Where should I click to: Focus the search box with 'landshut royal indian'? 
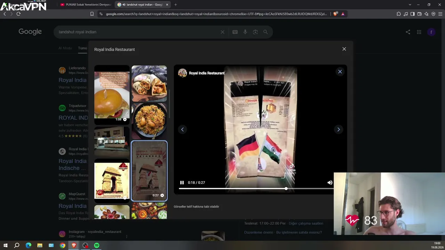point(139,32)
